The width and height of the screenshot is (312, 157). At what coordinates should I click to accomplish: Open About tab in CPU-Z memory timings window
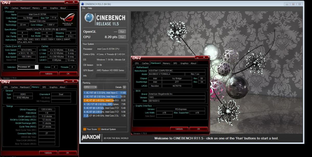(x=63, y=87)
